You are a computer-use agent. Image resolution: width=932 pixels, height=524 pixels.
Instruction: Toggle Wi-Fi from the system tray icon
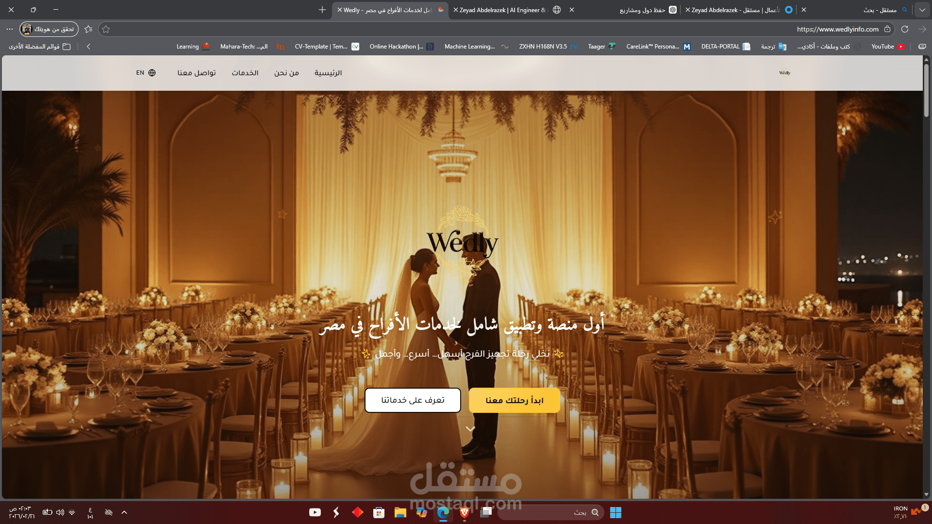tap(72, 512)
